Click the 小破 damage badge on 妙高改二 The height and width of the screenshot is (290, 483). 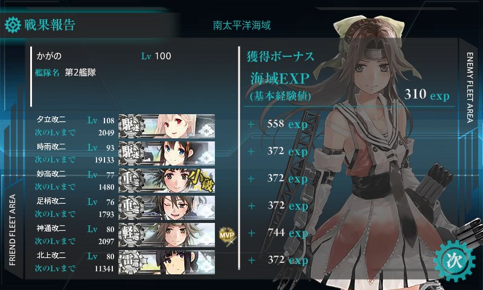point(202,180)
